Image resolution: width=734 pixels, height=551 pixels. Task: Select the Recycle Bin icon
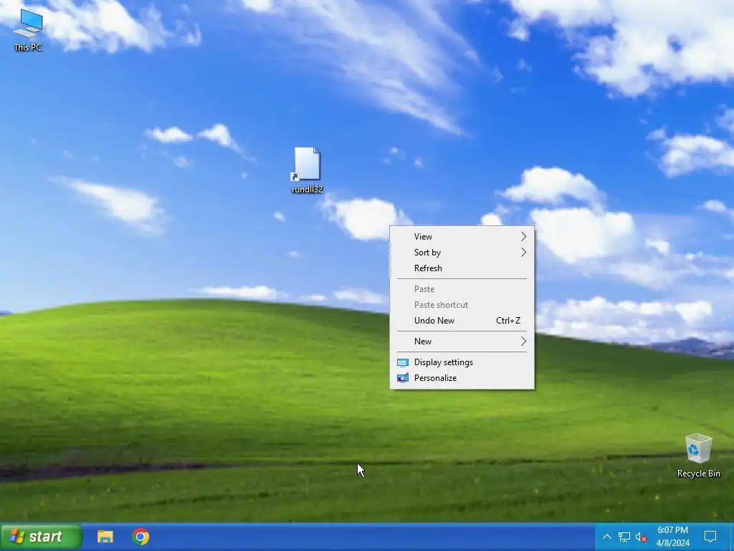tap(698, 456)
